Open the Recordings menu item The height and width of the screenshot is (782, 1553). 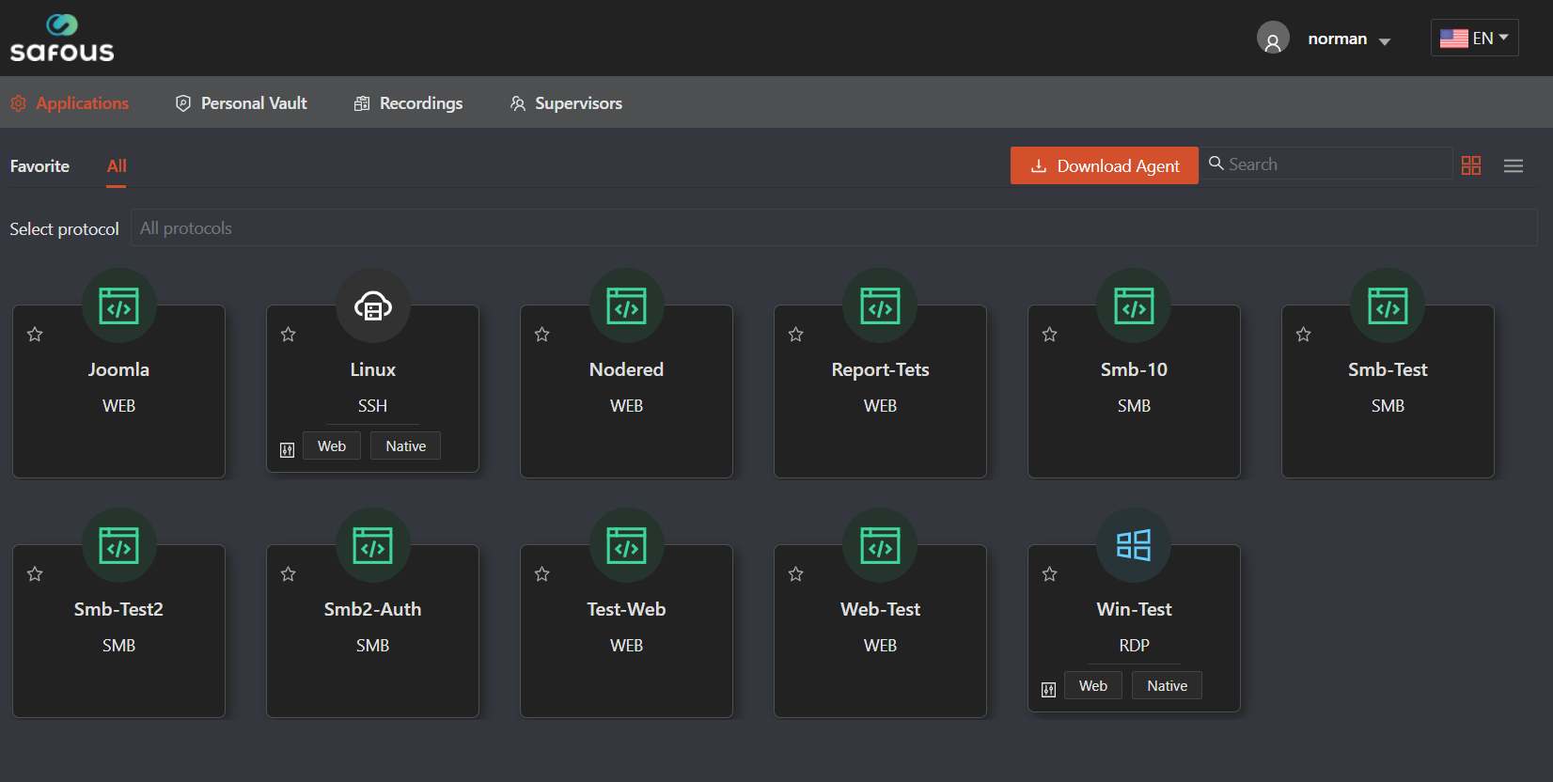click(x=408, y=103)
